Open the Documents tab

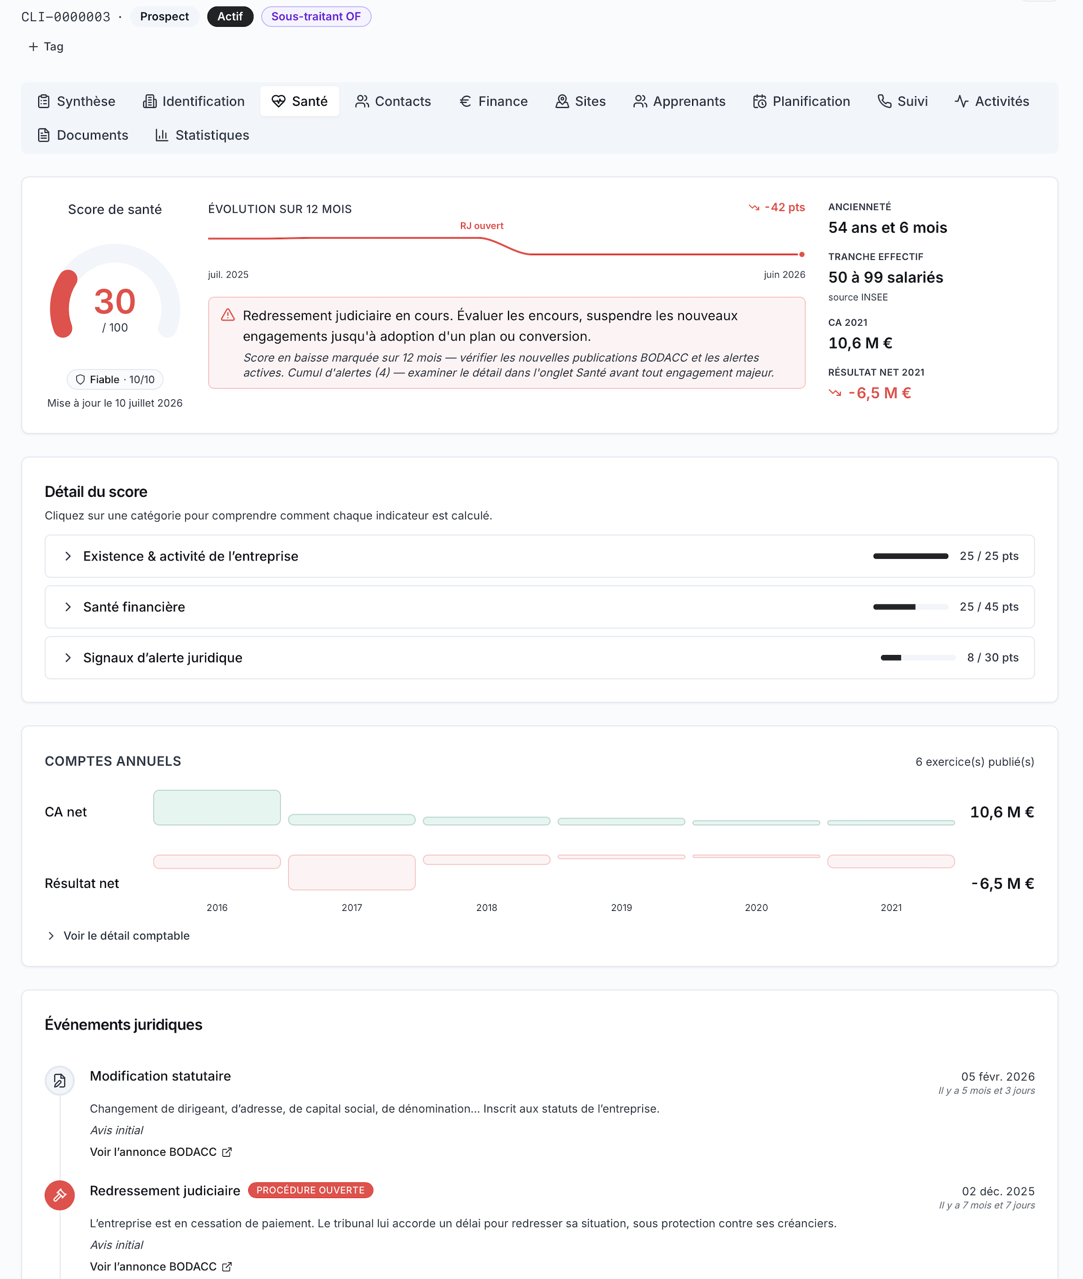(x=83, y=135)
